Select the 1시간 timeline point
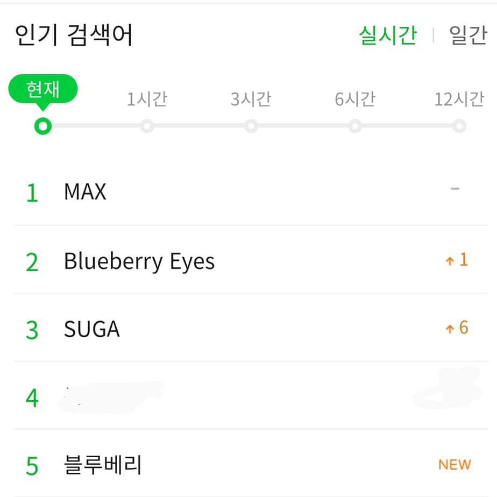Viewport: 497px width, 497px height. (x=146, y=126)
